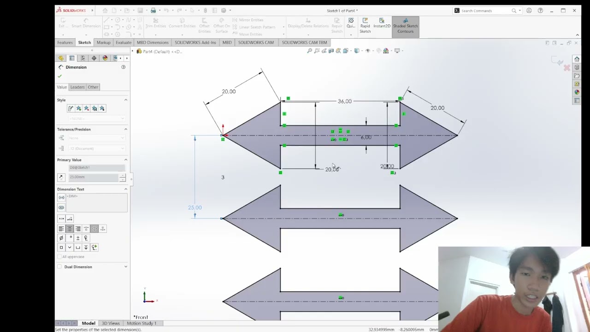Screen dimensions: 590x332
Task: Open the style NONE dropdown
Action: tap(96, 119)
